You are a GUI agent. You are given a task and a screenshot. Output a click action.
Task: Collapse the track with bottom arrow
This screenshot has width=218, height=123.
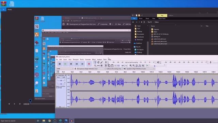click(60, 107)
